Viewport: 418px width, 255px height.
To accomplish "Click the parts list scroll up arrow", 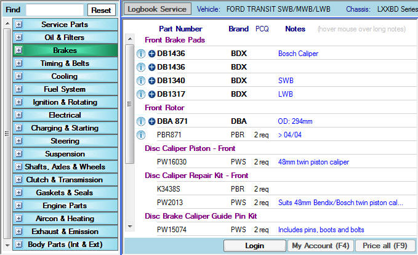I will [x=129, y=39].
